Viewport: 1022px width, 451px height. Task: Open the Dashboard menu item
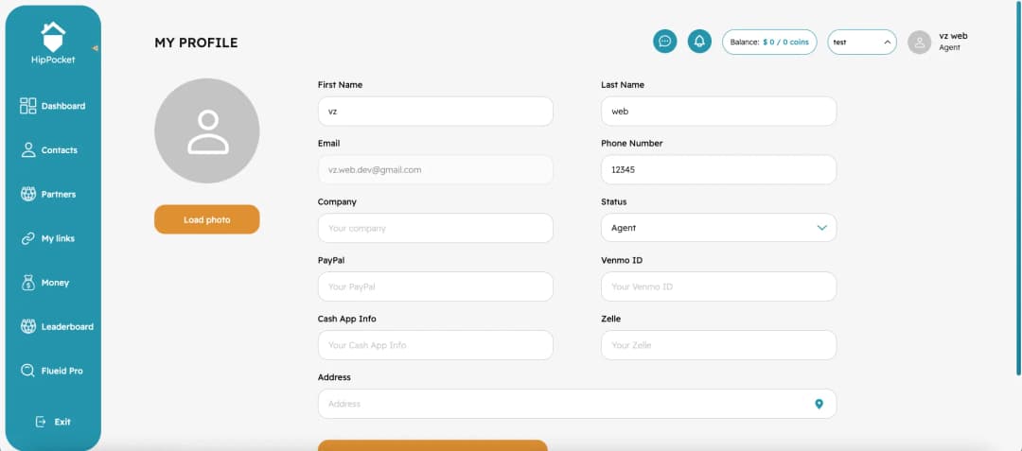coord(53,106)
